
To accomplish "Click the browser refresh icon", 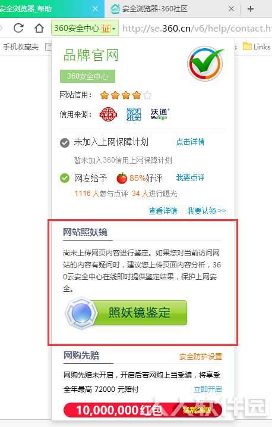I will pyautogui.click(x=19, y=28).
